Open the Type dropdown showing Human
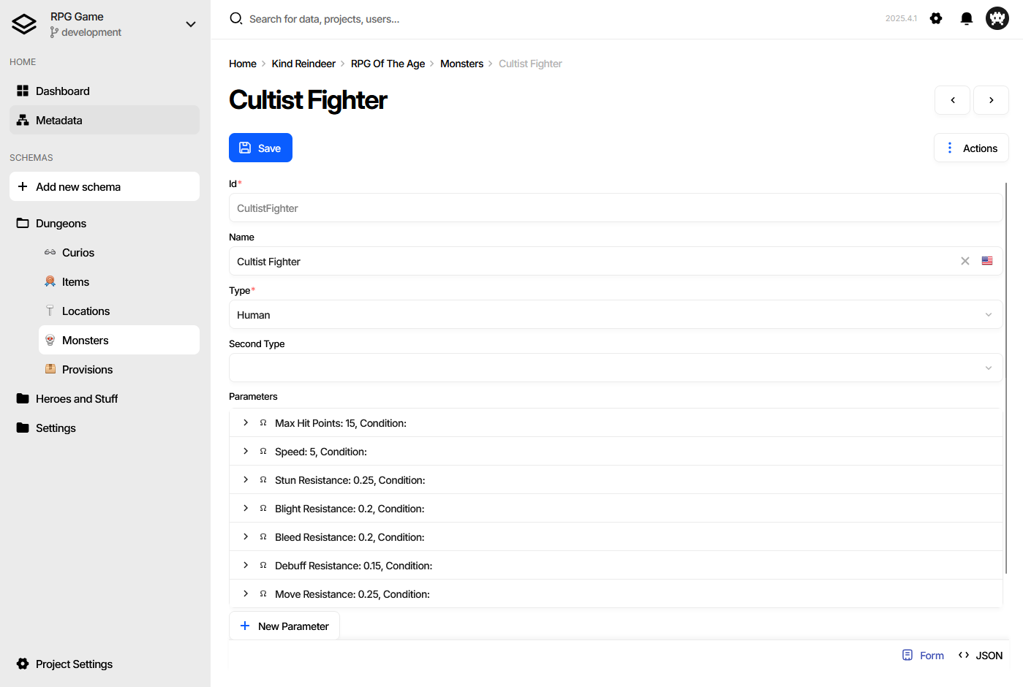Image resolution: width=1023 pixels, height=687 pixels. pos(616,314)
